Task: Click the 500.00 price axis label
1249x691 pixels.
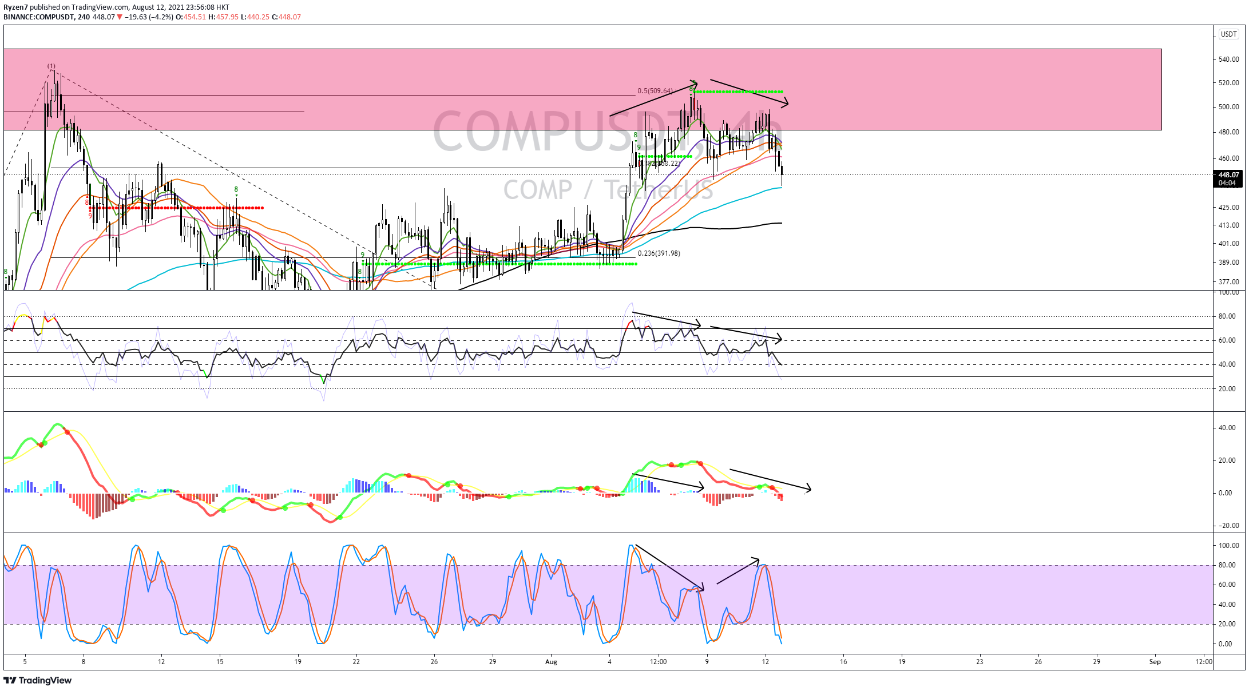Action: coord(1229,107)
